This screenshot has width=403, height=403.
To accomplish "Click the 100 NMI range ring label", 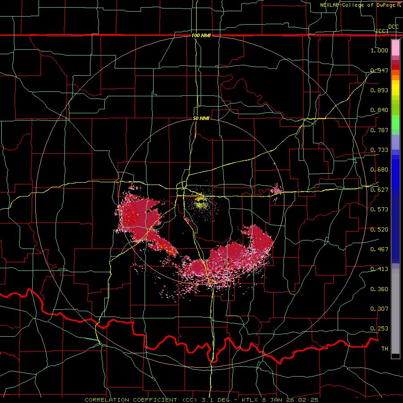I will tap(201, 35).
